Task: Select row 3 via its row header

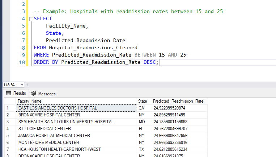Action: click(x=10, y=122)
